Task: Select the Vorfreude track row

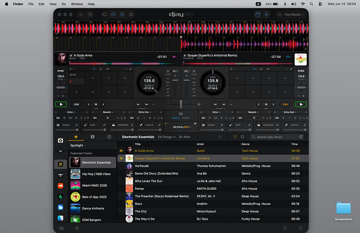Action: 213,166
